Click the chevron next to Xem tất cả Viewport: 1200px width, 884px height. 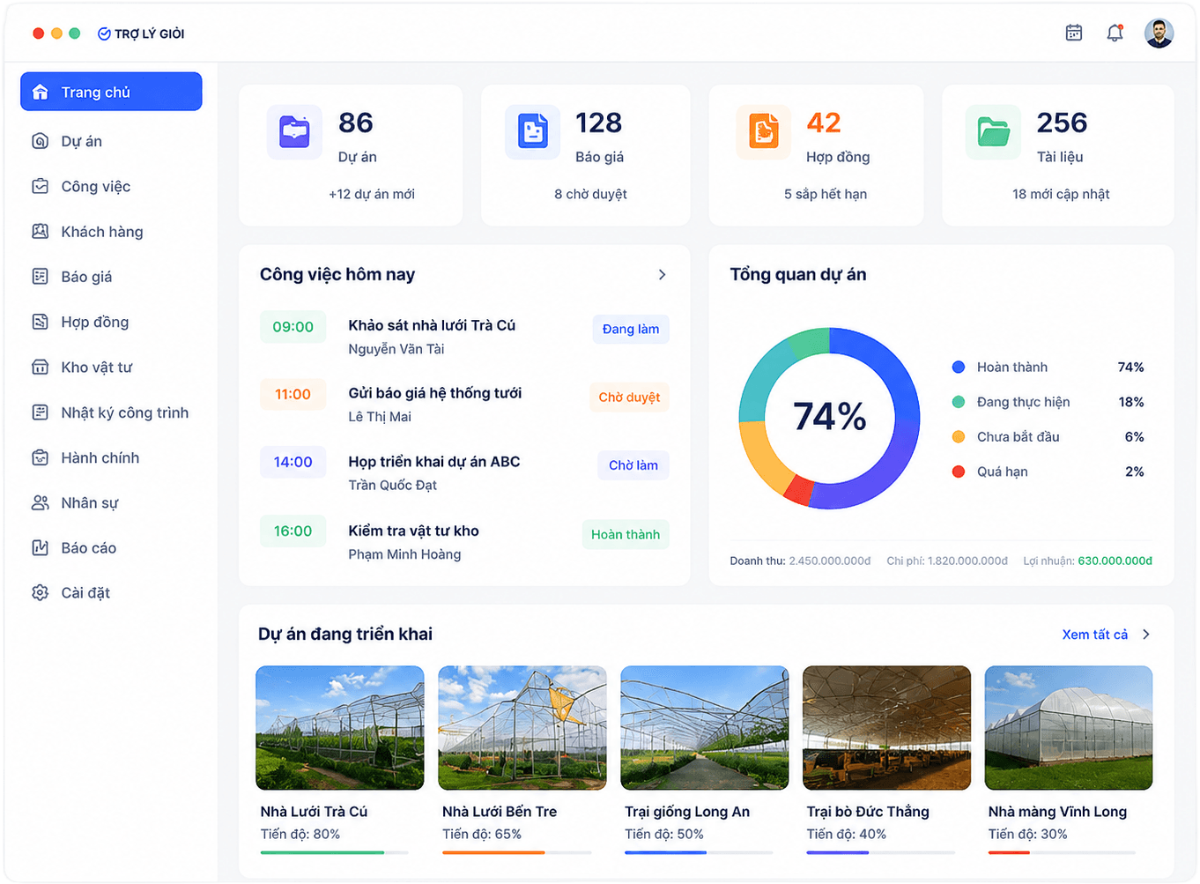click(x=1146, y=635)
